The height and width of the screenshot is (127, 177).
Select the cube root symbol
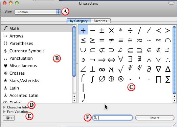pyautogui.click(x=130, y=68)
